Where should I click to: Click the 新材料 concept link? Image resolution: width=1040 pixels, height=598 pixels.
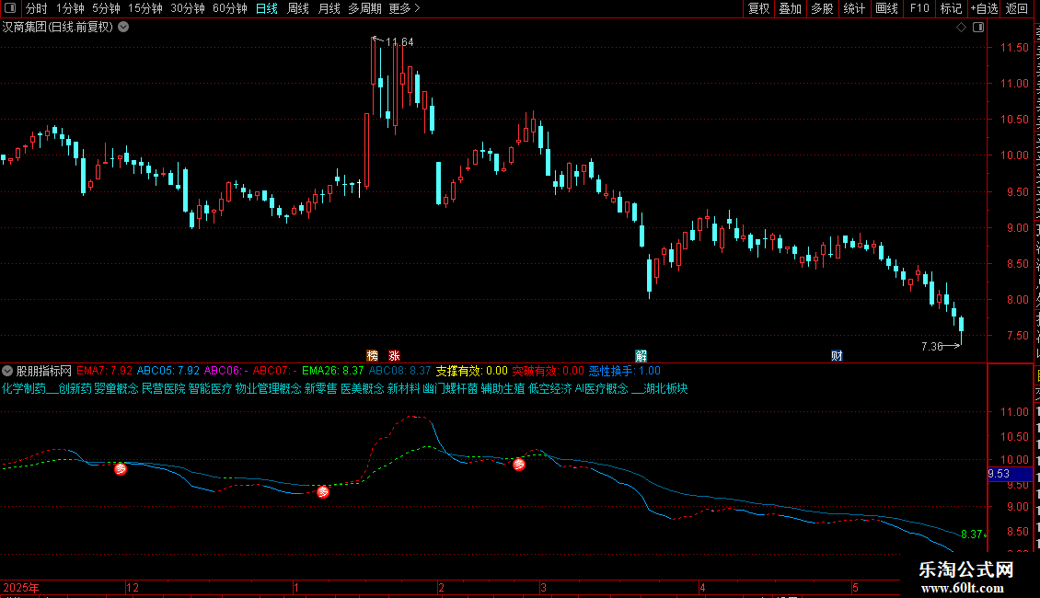click(x=403, y=388)
